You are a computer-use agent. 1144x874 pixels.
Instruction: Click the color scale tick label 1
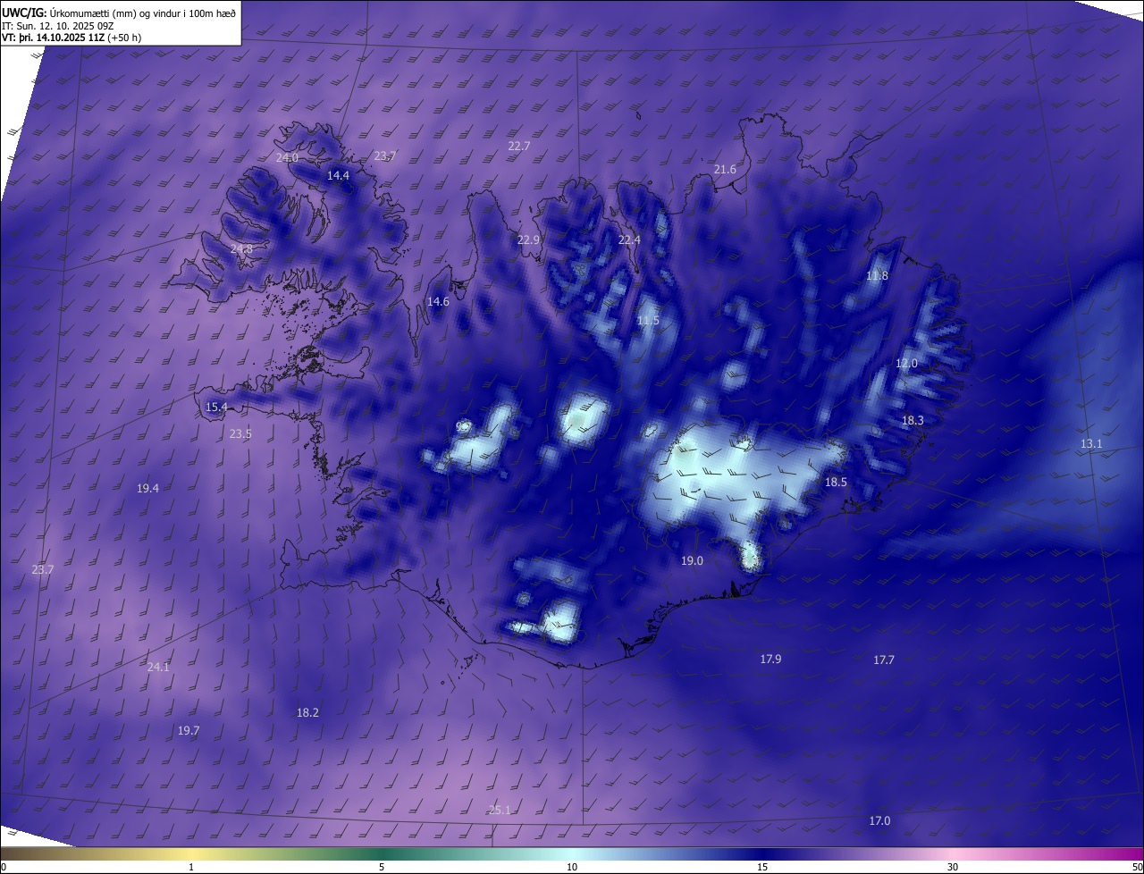[x=192, y=868]
